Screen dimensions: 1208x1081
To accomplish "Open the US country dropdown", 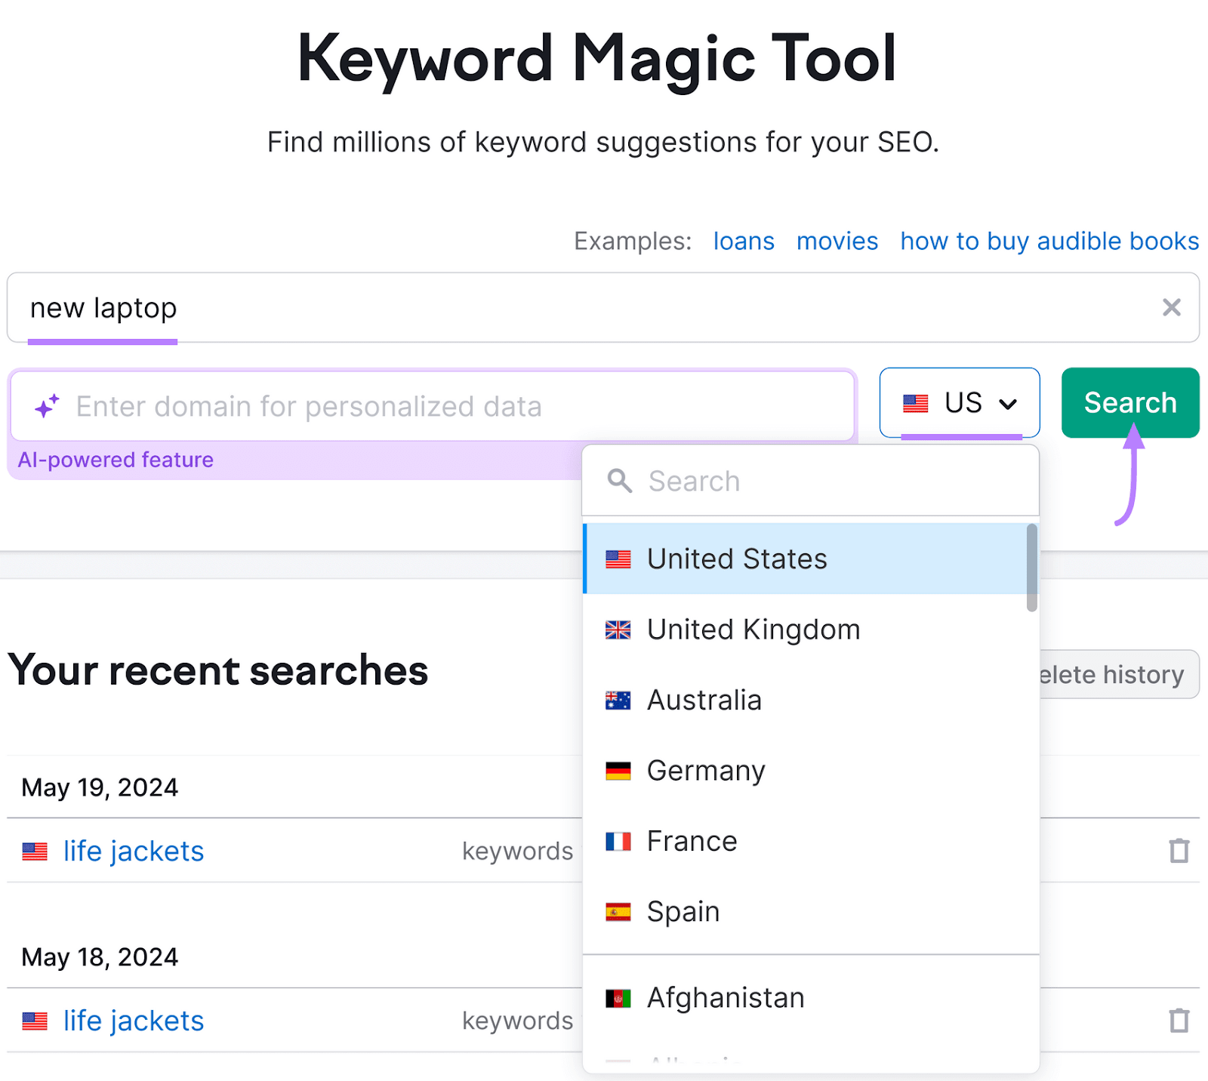I will (x=960, y=402).
